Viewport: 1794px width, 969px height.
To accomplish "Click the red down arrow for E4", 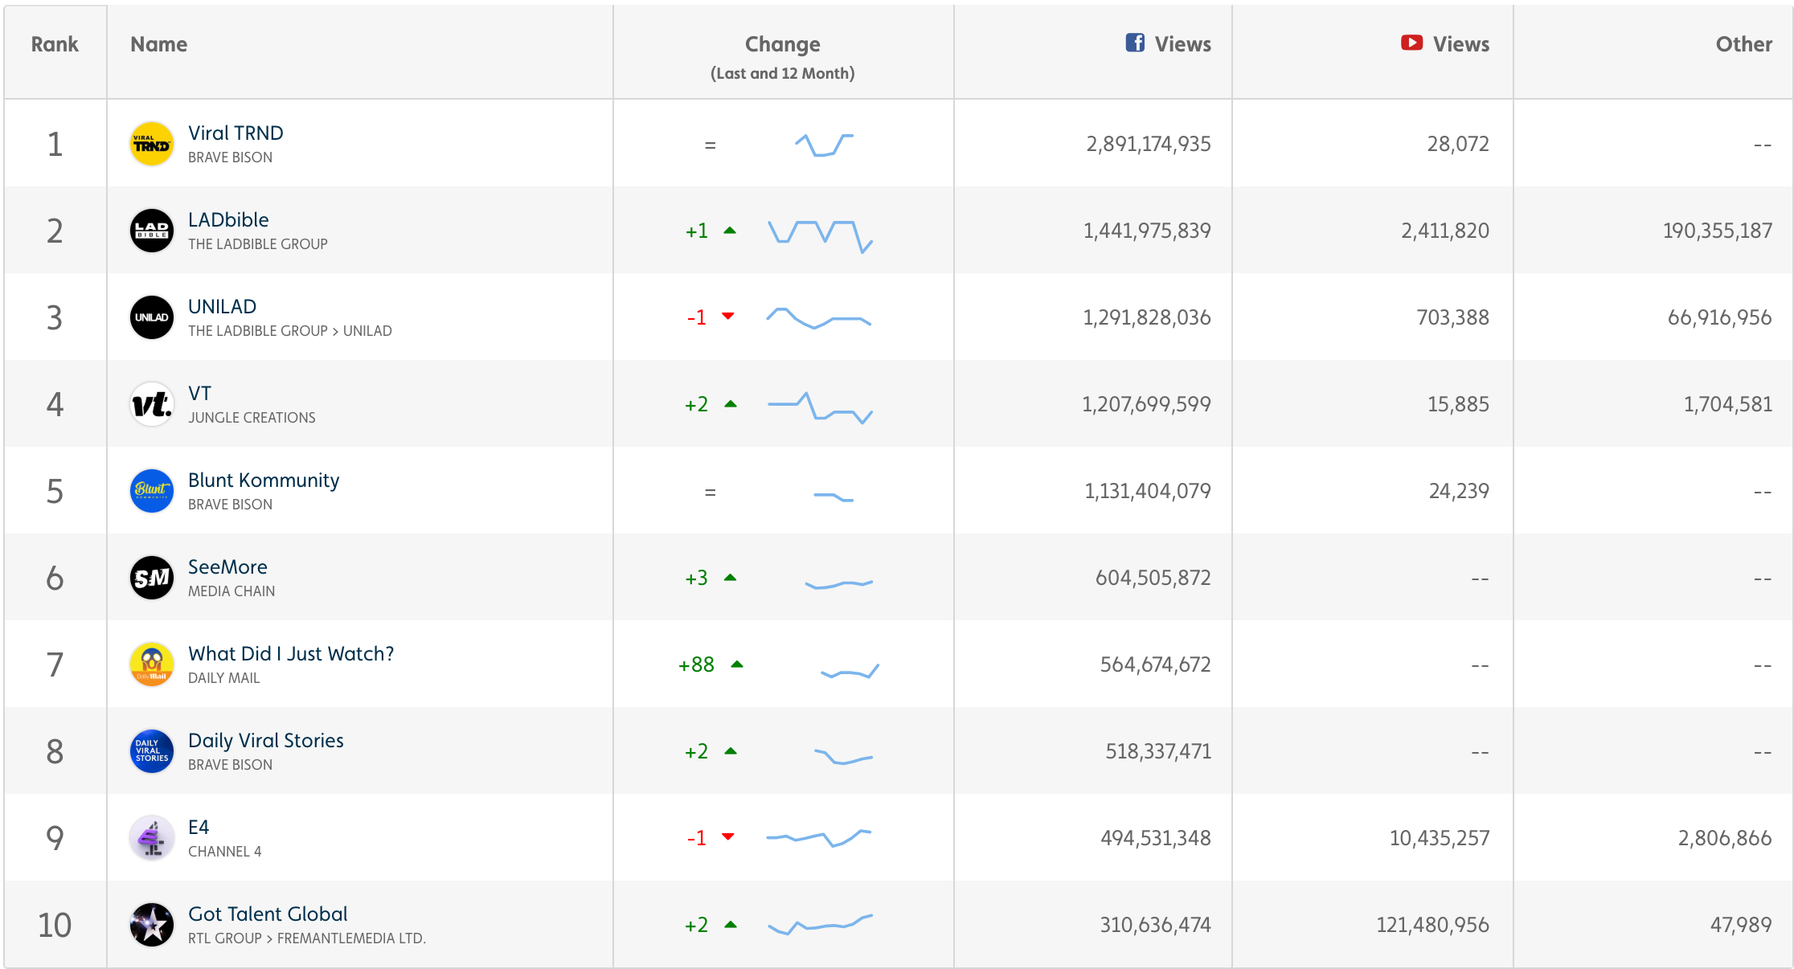I will coord(728,837).
